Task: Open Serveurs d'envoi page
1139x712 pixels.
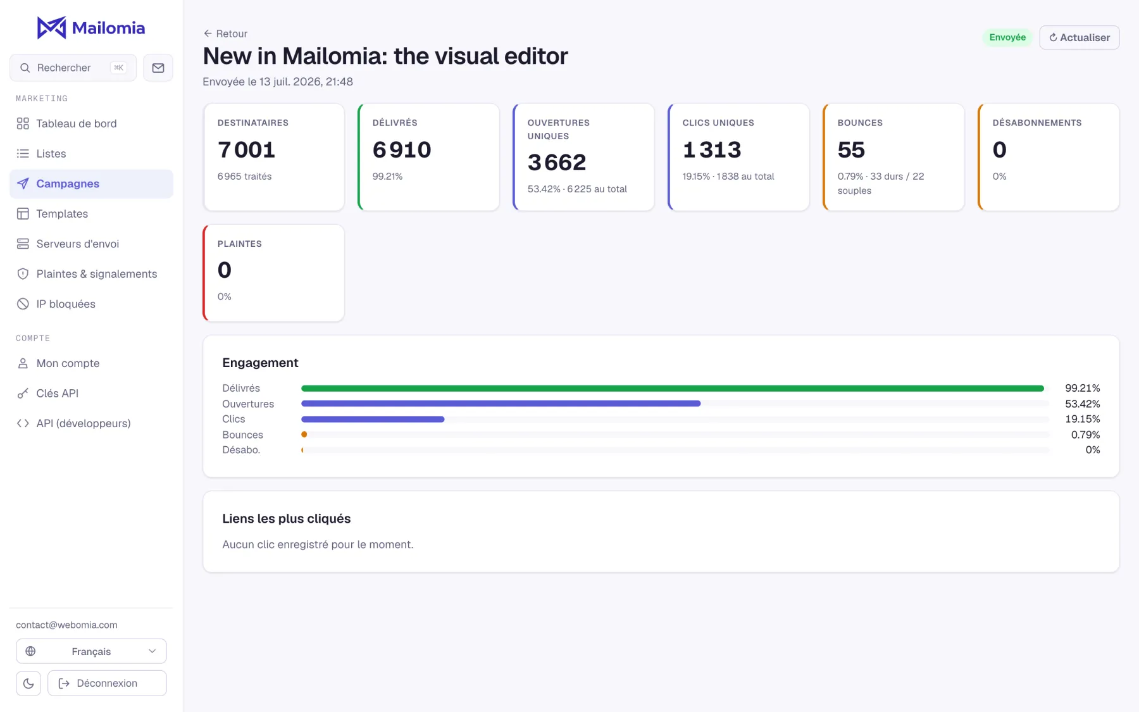Action: pos(91,244)
